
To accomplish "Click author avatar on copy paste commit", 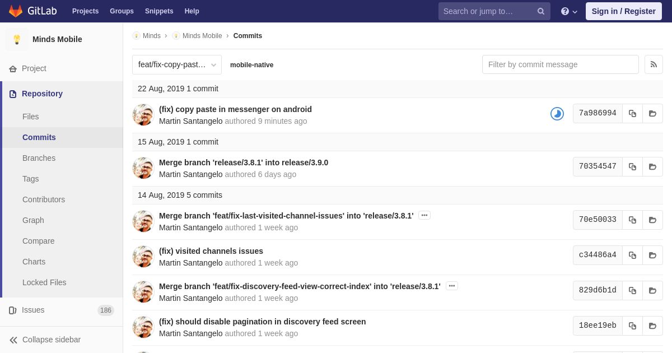I will 143,115.
